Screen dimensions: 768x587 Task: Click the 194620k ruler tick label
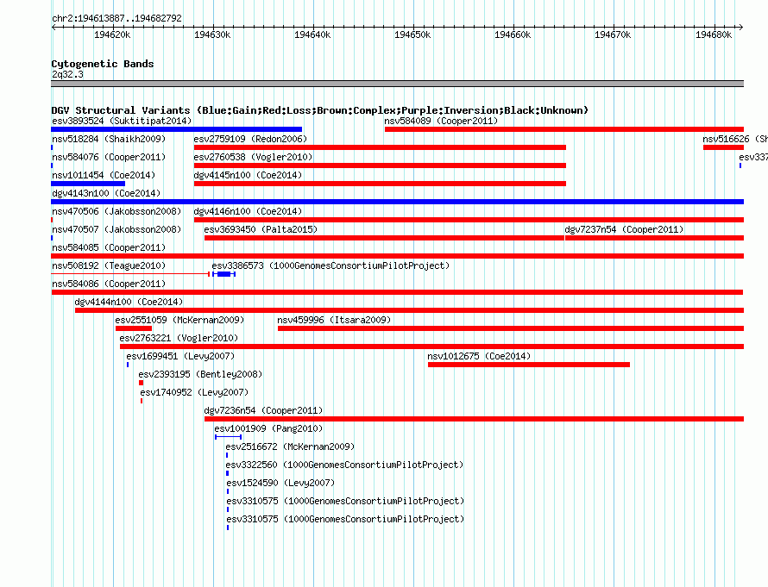[112, 34]
